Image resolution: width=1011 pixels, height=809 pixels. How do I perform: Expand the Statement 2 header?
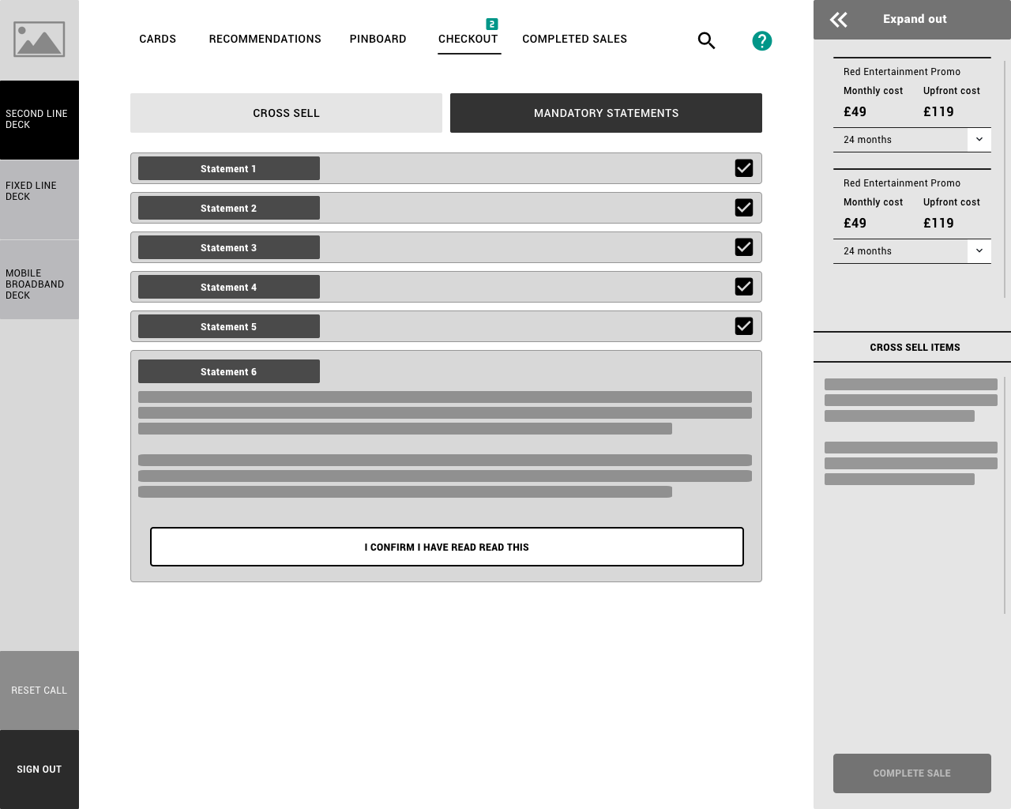(229, 208)
